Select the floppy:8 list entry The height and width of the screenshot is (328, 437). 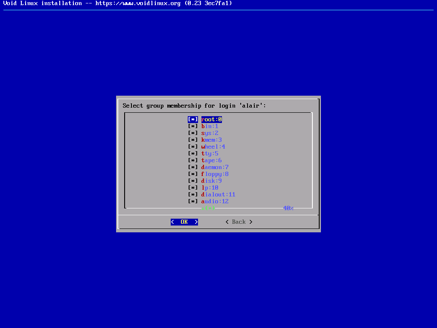pyautogui.click(x=215, y=174)
